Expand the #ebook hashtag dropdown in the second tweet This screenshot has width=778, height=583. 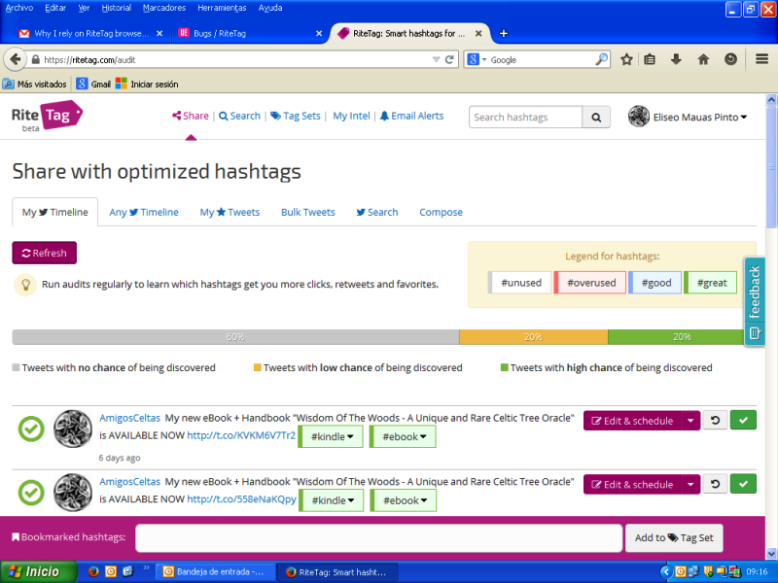404,500
